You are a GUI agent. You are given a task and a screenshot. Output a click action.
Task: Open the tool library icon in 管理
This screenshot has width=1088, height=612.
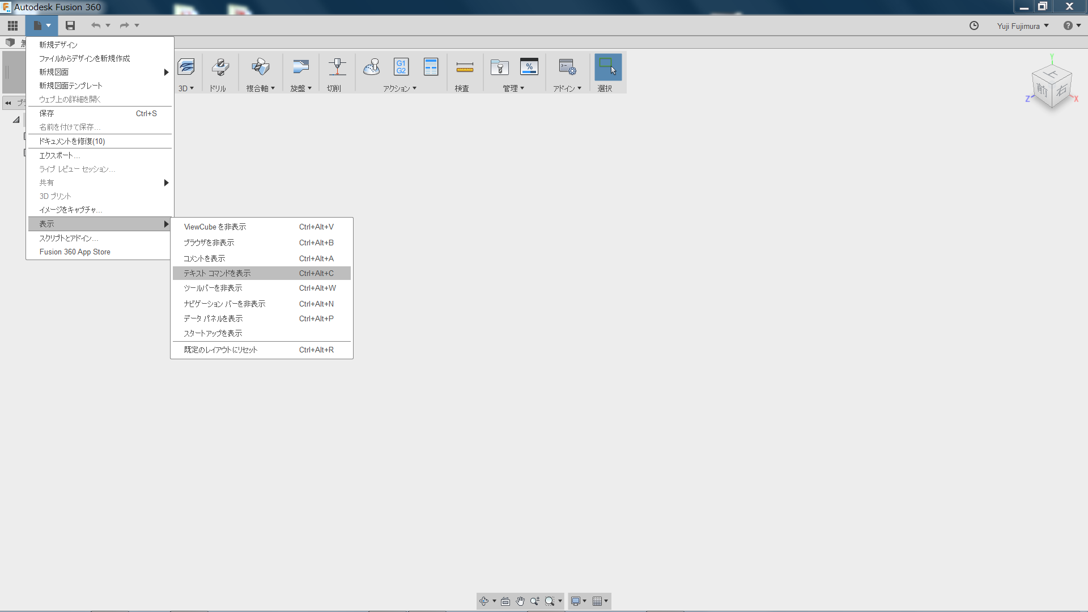point(499,67)
